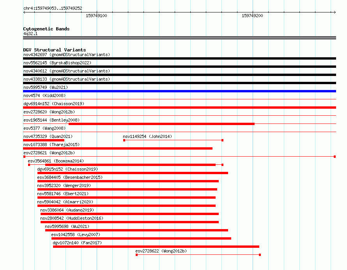Click the nsv2808542 (Huddleston2016) label
The image size is (347, 270).
pos(72,218)
